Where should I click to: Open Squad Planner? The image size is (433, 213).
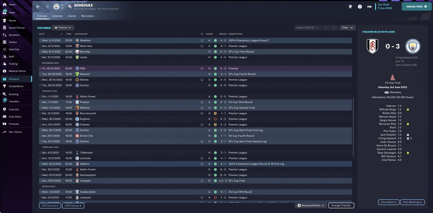[x=17, y=28]
